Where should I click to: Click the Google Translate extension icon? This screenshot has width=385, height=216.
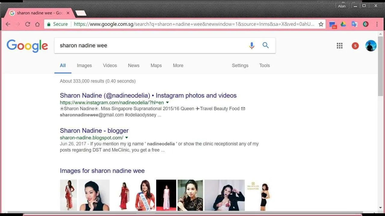pos(354,24)
